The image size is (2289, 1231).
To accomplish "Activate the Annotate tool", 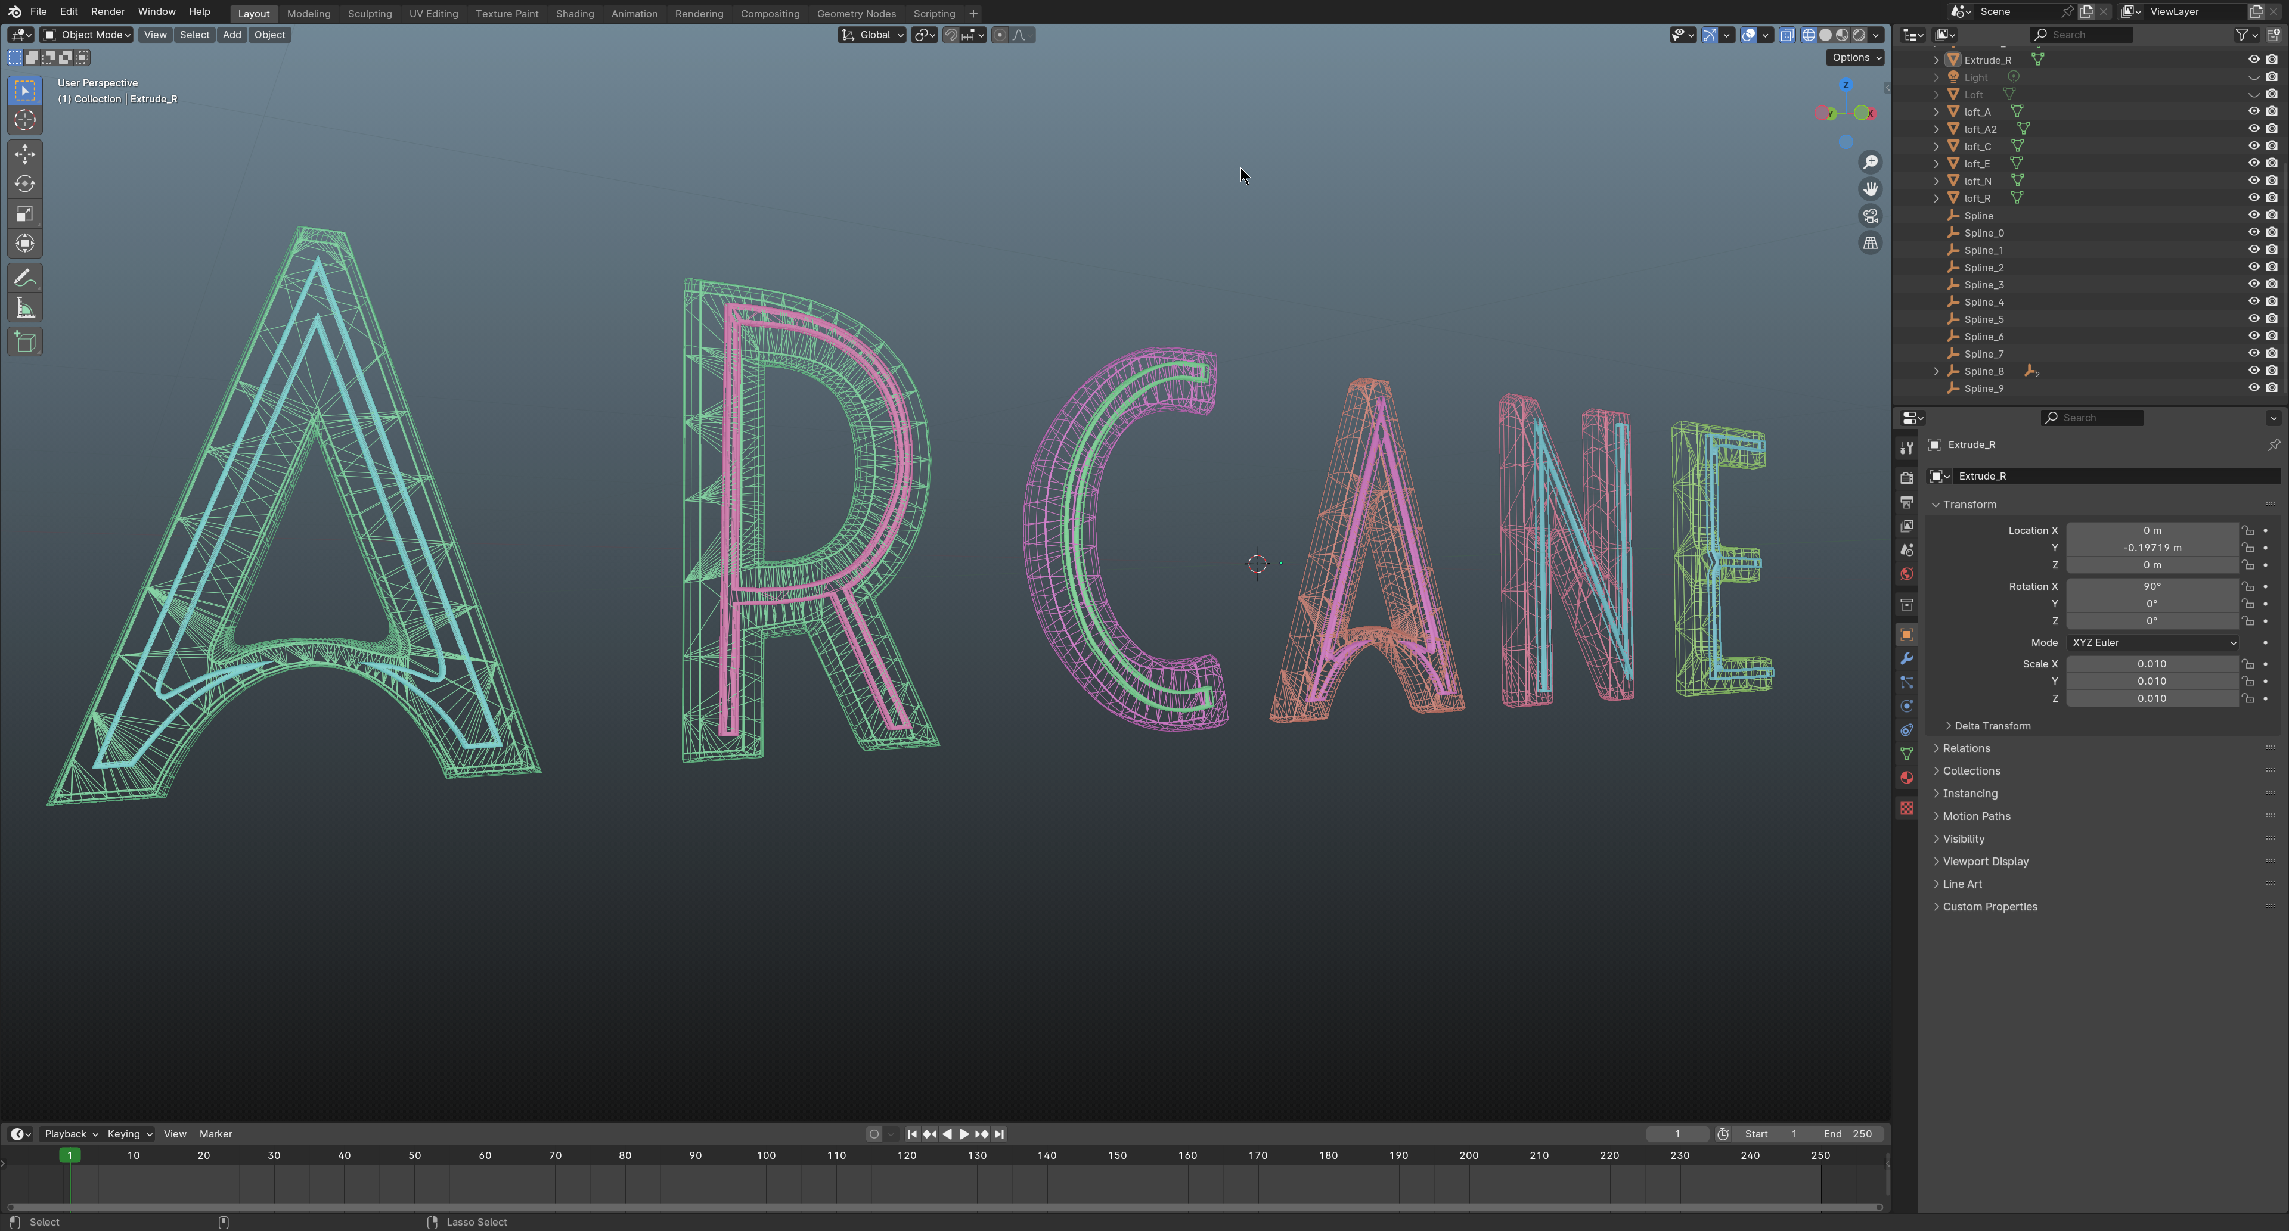I will coord(25,278).
